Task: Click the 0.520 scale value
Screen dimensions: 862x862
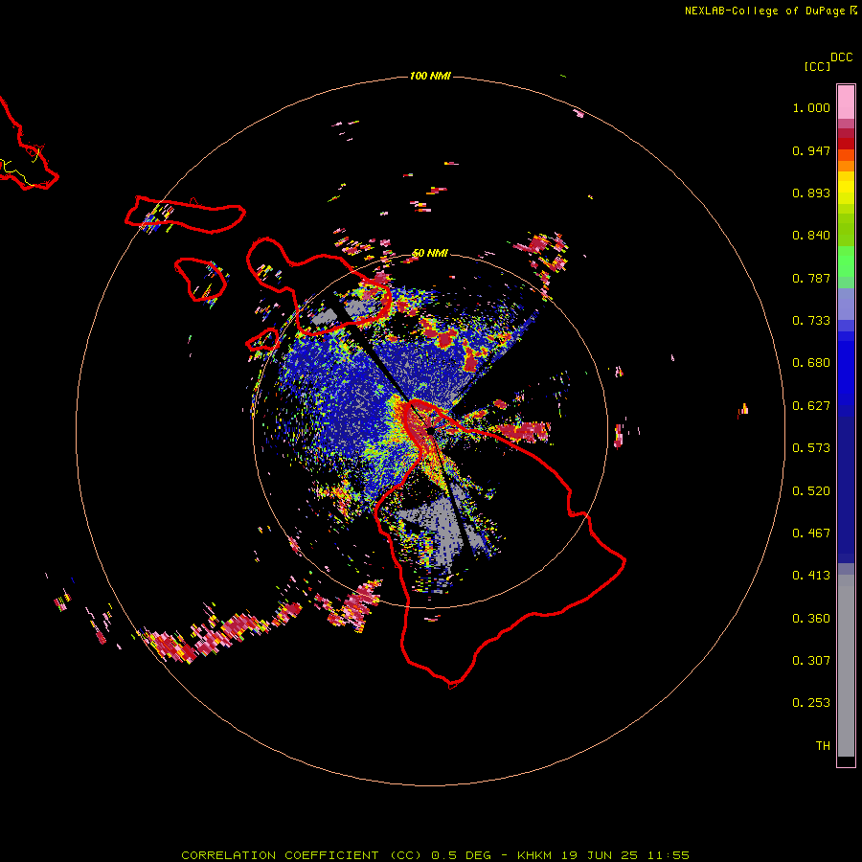Action: pos(811,491)
